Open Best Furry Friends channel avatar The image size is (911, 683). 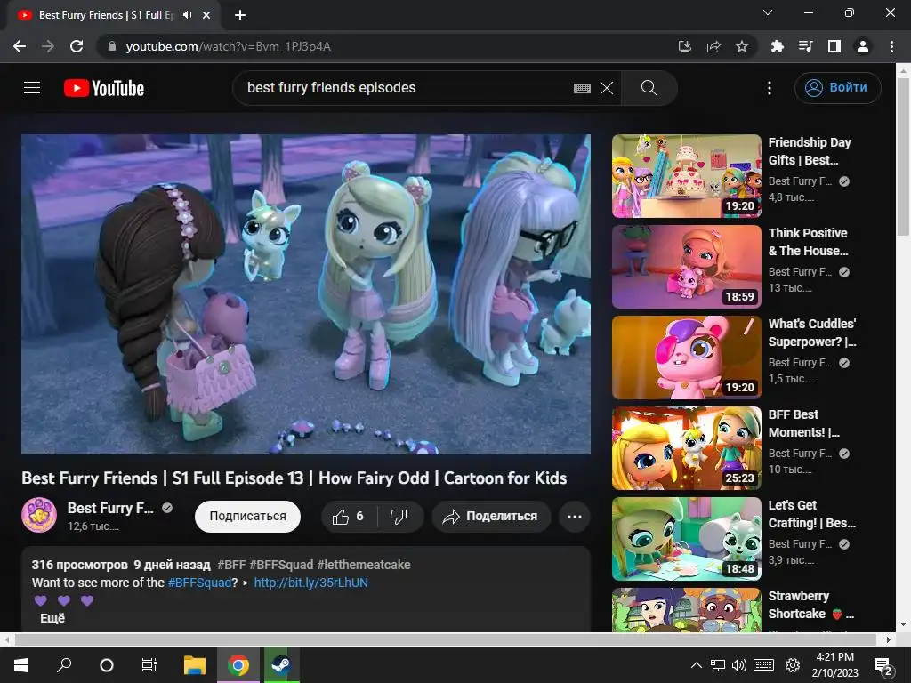[39, 515]
